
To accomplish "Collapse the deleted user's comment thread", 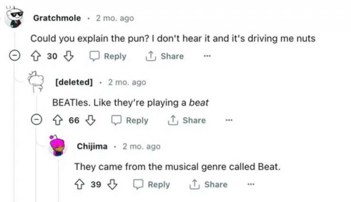I will 37,119.
